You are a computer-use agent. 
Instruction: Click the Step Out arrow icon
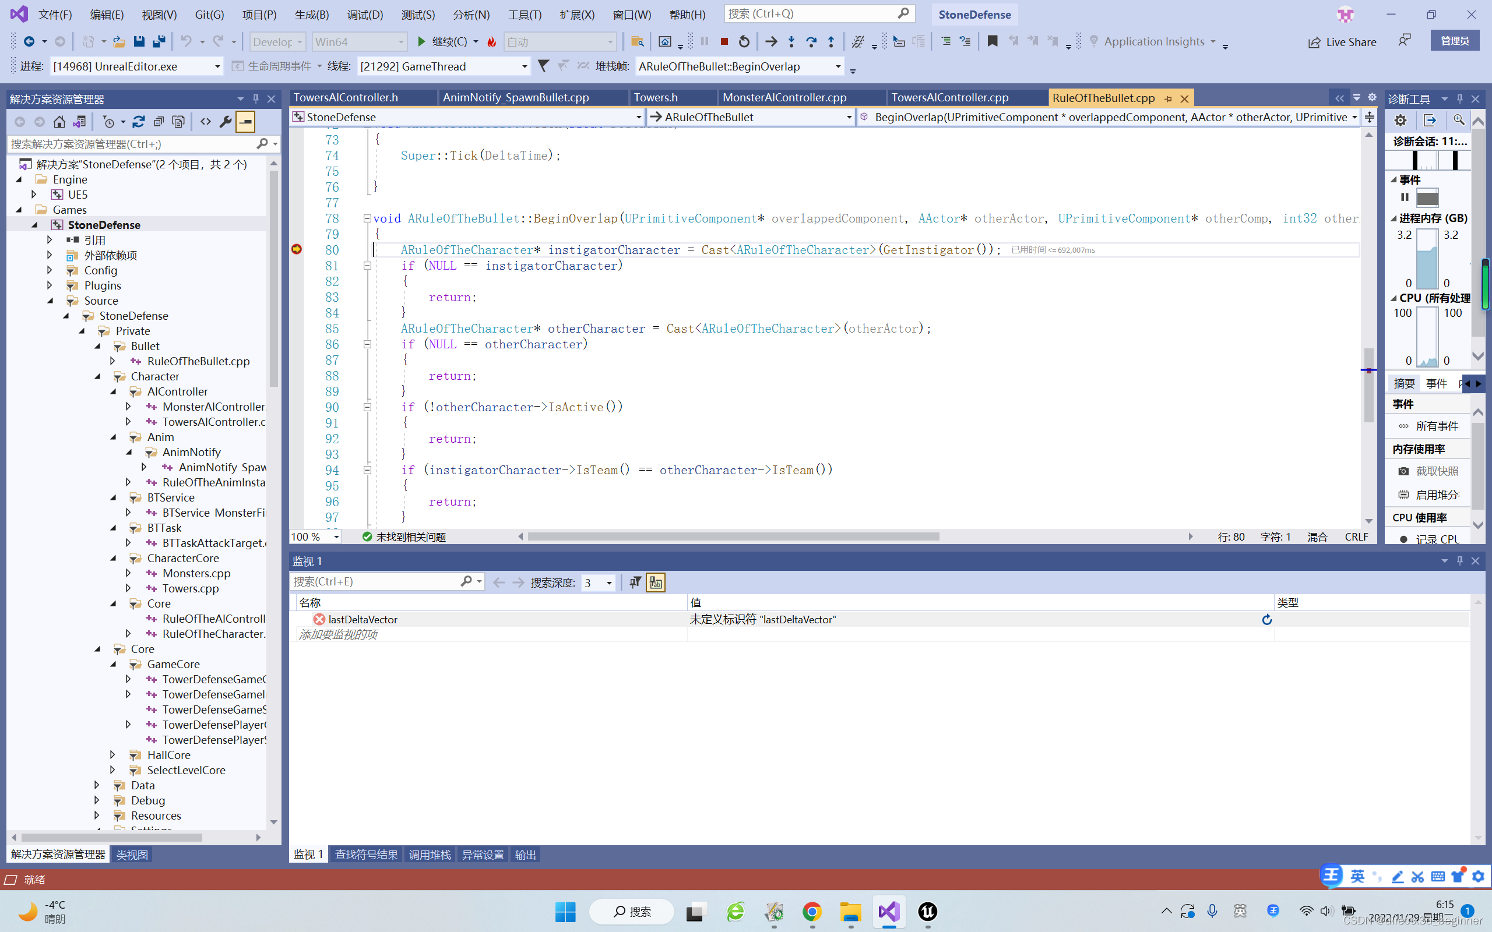click(831, 42)
